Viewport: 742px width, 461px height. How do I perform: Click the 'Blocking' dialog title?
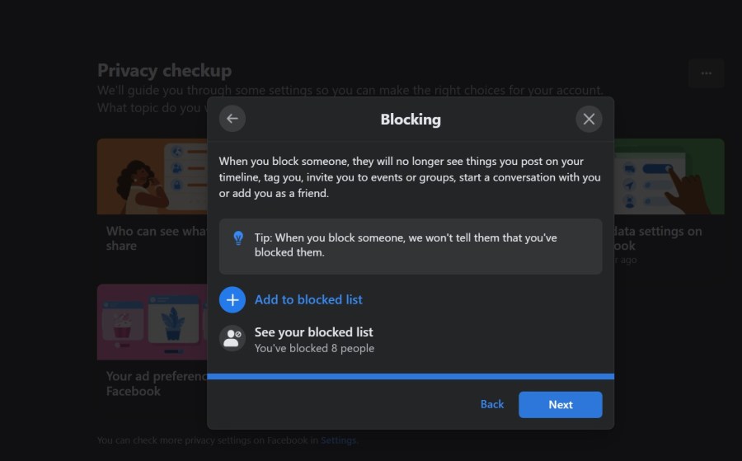(411, 120)
